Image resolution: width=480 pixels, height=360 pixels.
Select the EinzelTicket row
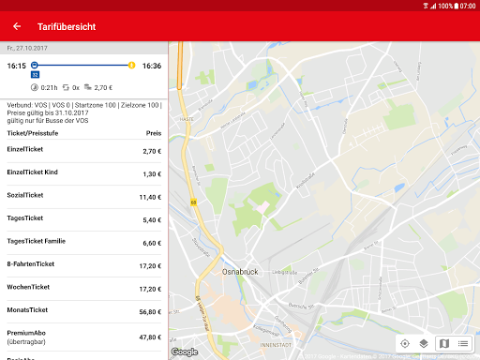[84, 151]
